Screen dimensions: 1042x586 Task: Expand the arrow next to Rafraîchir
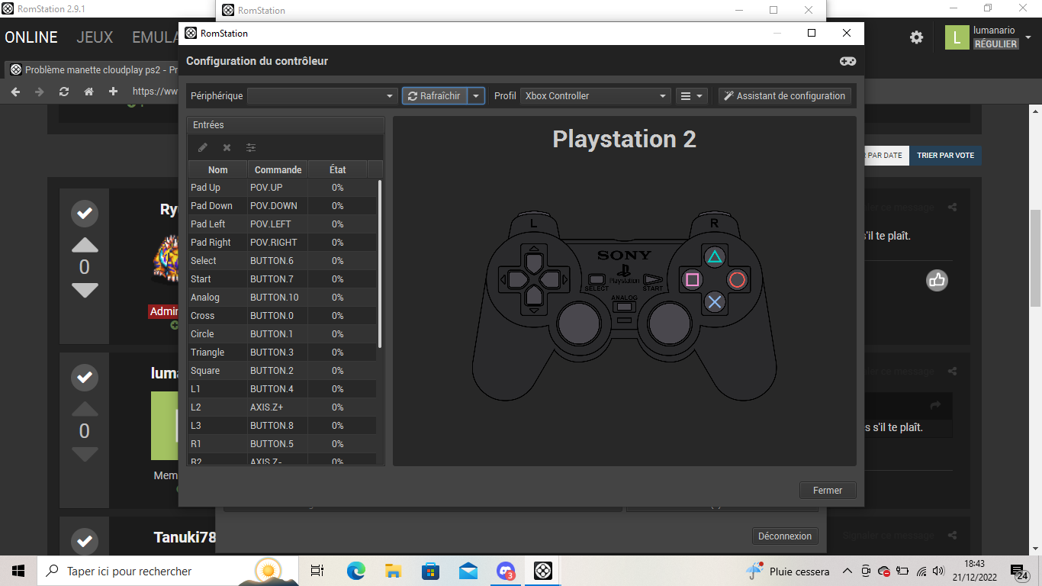(x=476, y=96)
